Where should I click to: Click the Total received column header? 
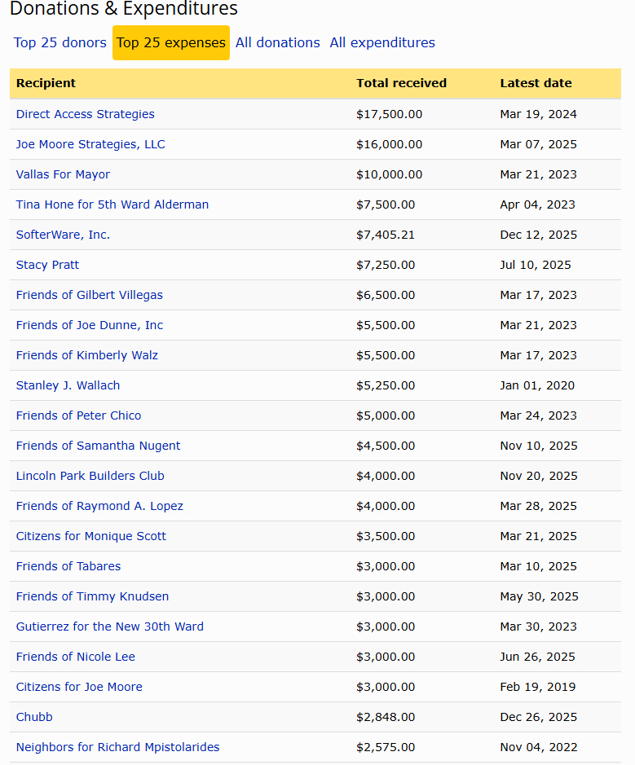401,83
